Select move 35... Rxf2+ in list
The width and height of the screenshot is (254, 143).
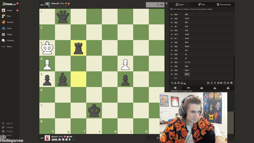(x=187, y=19)
